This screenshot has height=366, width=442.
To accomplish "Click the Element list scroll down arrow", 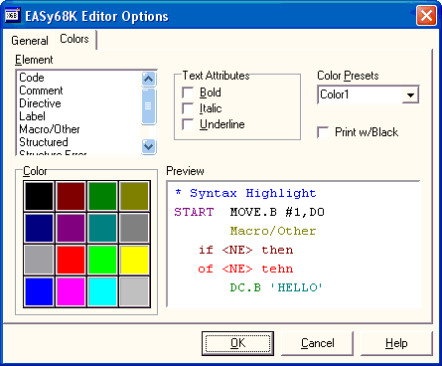I will (149, 146).
